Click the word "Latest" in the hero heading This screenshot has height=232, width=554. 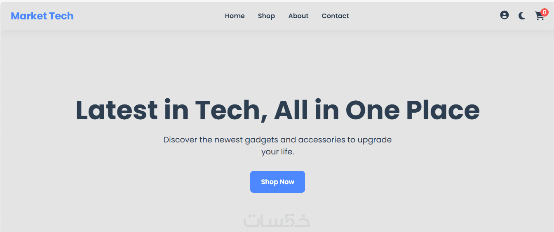pyautogui.click(x=117, y=110)
